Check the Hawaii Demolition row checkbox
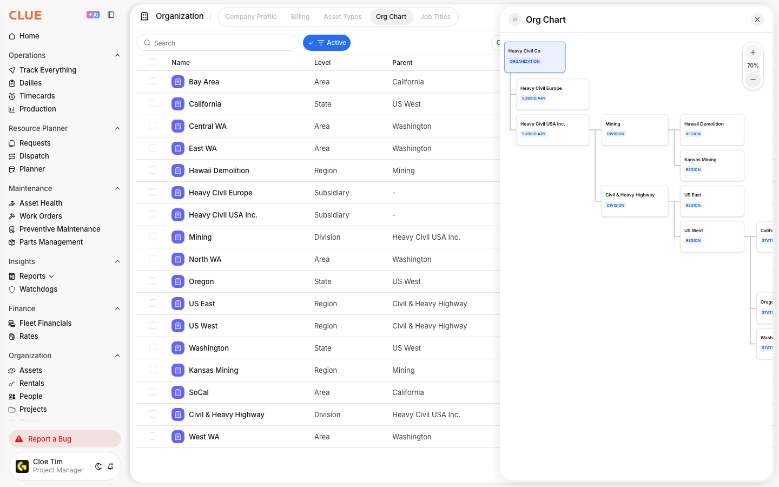Viewport: 779px width, 487px height. (153, 170)
